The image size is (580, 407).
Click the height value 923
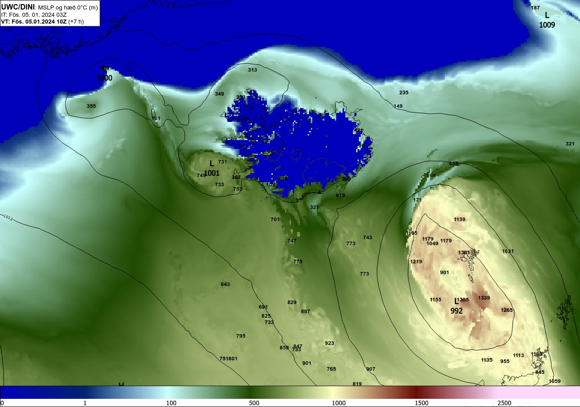(x=329, y=343)
